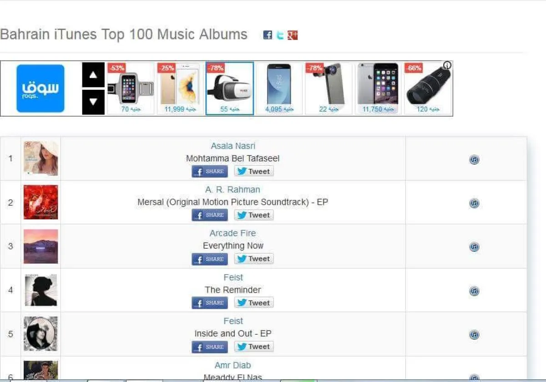Click the Amr Diab artist link
The image size is (546, 382).
tap(233, 365)
